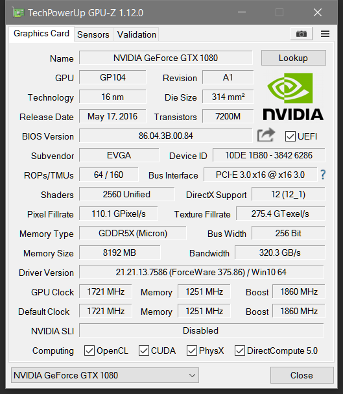Take a screenshot with the camera icon
The image size is (343, 394).
pyautogui.click(x=301, y=34)
